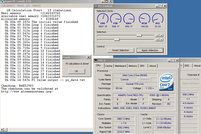201x134 pixels.
Task: Click the PLL Control title bar icon
Action: click(96, 6)
